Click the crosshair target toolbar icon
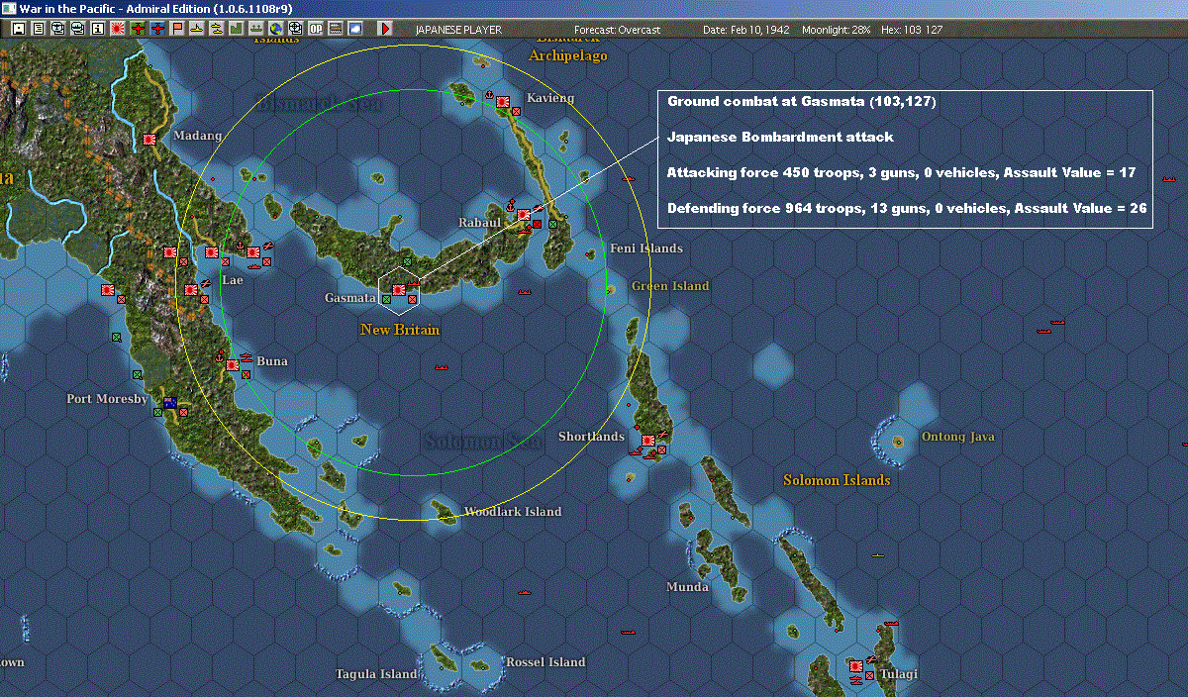Image resolution: width=1188 pixels, height=697 pixels. [295, 30]
